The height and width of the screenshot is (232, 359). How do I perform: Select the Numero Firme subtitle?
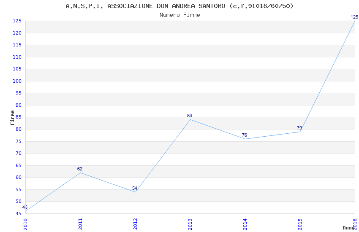click(180, 15)
